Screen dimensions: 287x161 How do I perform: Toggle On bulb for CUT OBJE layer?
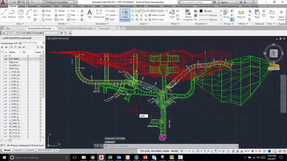pos(28,59)
